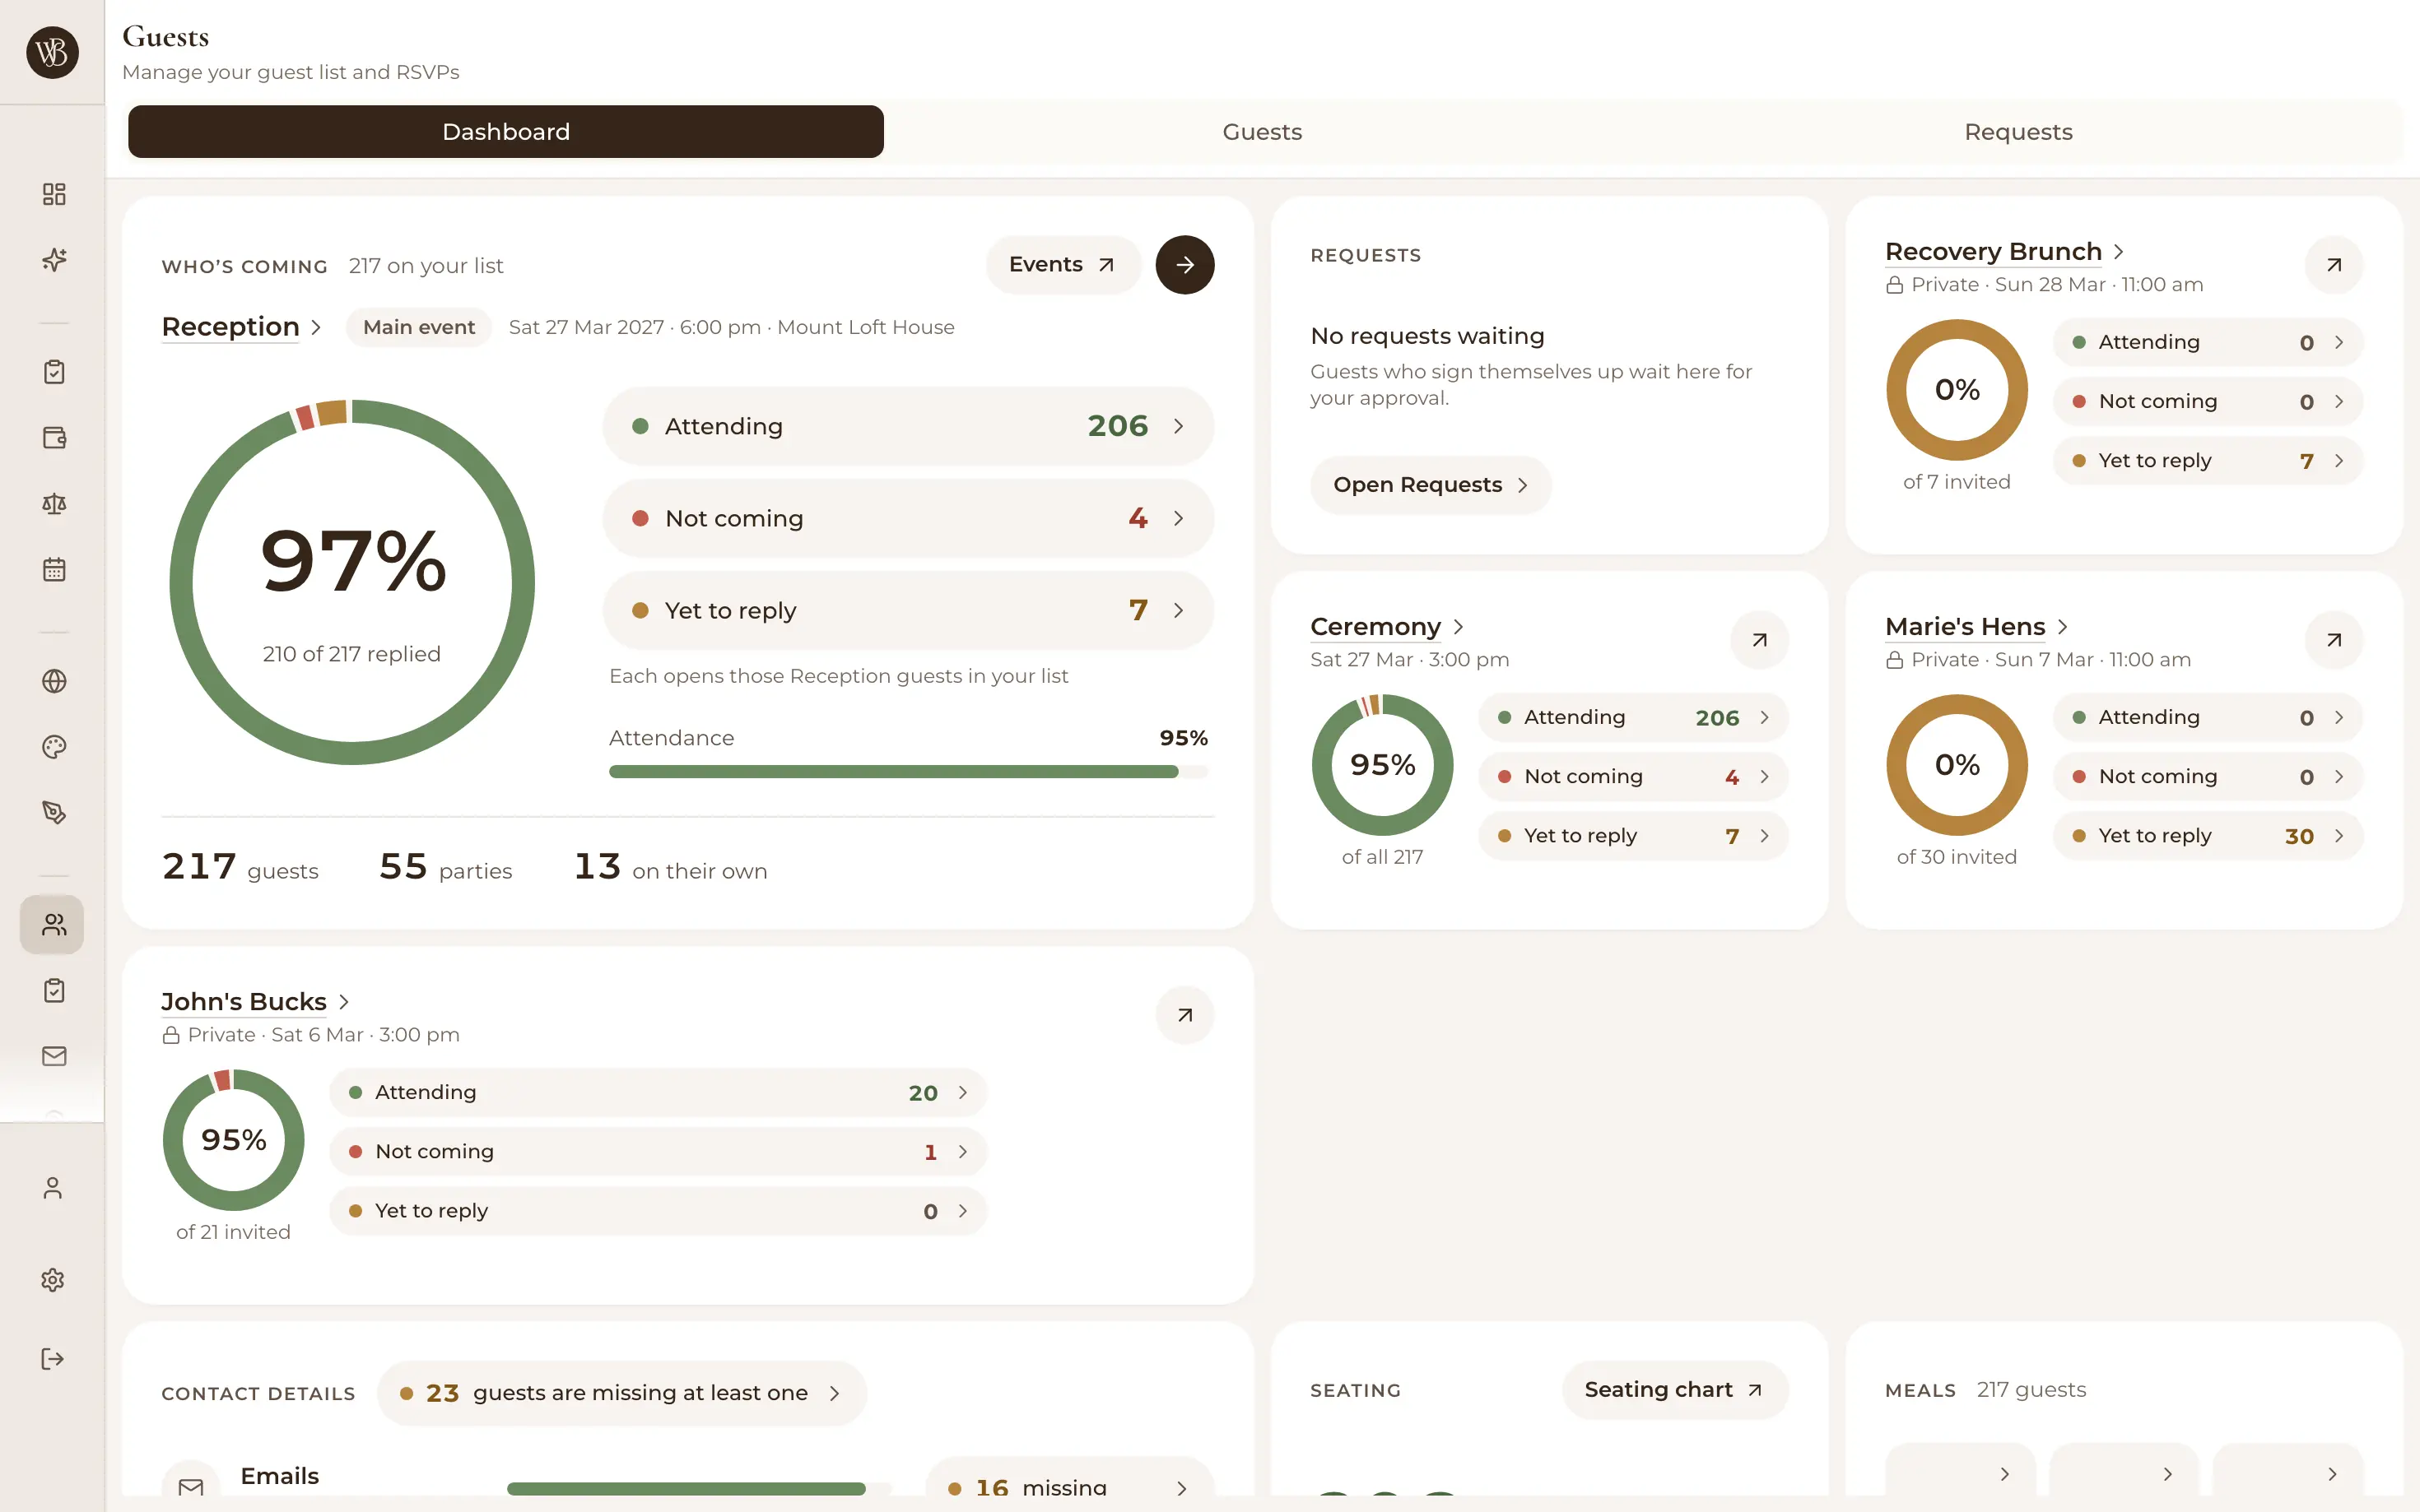
Task: Open the wallet icon in sidebar
Action: coord(54,438)
